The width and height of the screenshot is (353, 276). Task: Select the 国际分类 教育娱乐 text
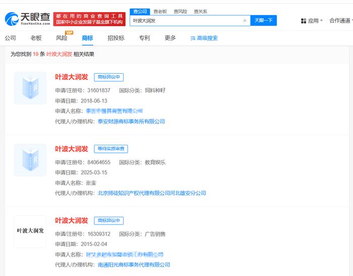coord(142,162)
